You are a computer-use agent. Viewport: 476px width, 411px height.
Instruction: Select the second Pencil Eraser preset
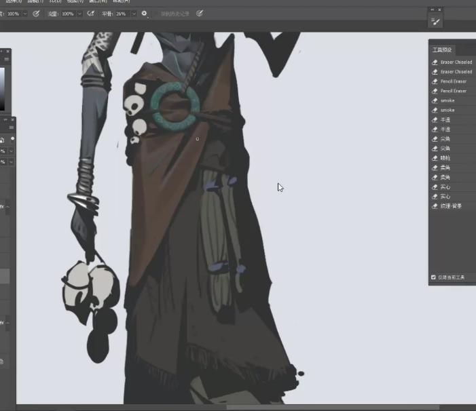click(452, 91)
